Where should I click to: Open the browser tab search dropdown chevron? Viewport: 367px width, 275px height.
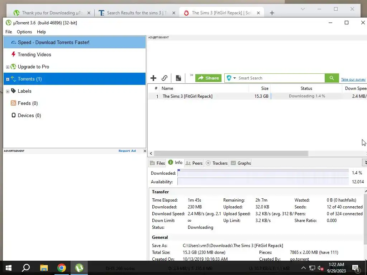tap(302, 9)
